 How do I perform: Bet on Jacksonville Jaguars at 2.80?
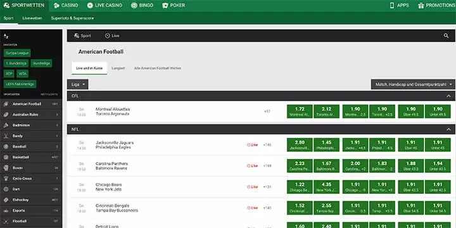click(x=300, y=145)
